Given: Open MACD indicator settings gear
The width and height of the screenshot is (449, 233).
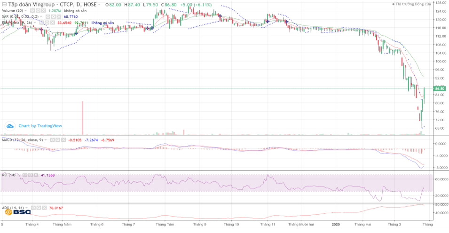Looking at the screenshot, I should [58, 140].
